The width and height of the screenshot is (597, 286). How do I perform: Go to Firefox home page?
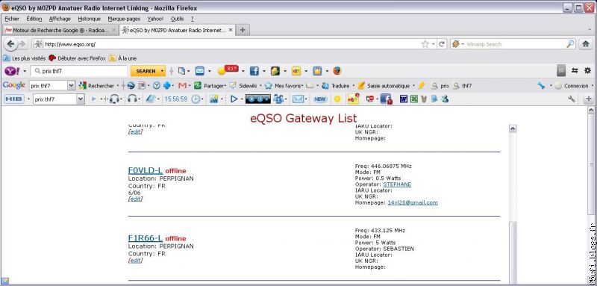coord(586,44)
